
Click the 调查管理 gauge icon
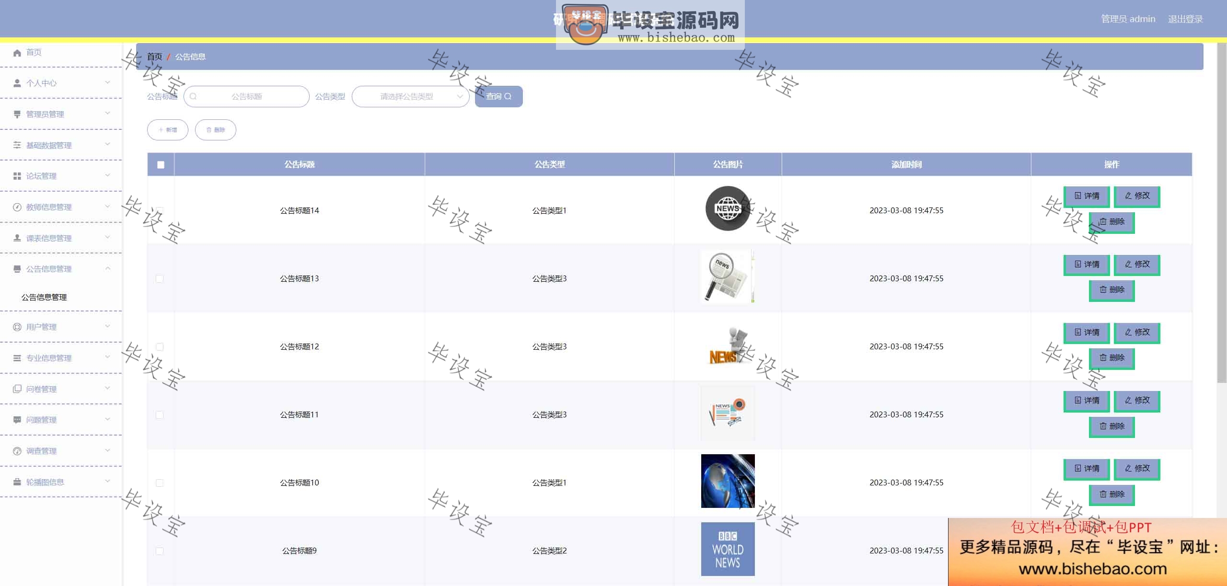tap(17, 451)
